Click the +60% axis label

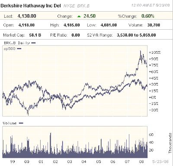coord(154,72)
